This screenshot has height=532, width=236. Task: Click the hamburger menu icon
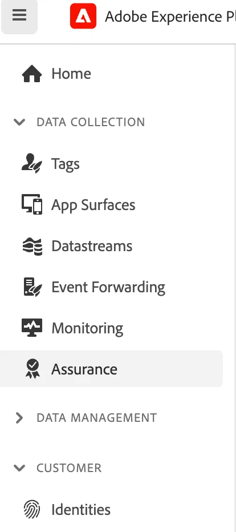(x=19, y=15)
